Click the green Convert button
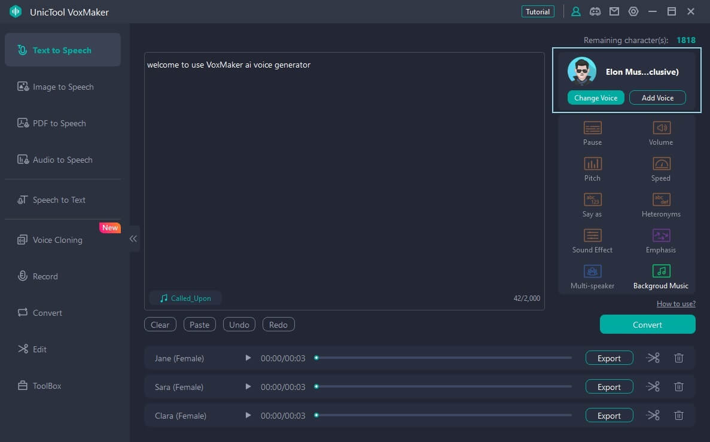 647,325
